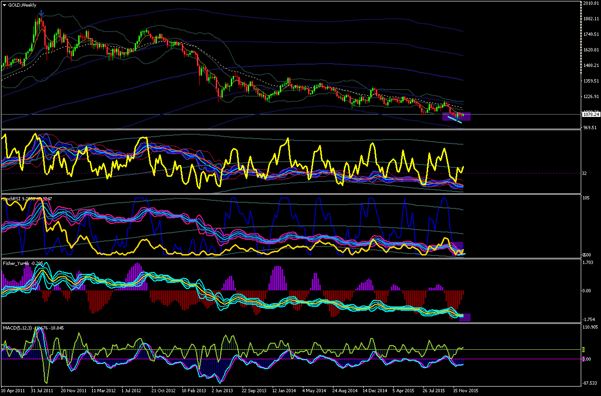Click the 12 Jan 2014 date label
Screen dimensions: 601x396
coord(284,391)
